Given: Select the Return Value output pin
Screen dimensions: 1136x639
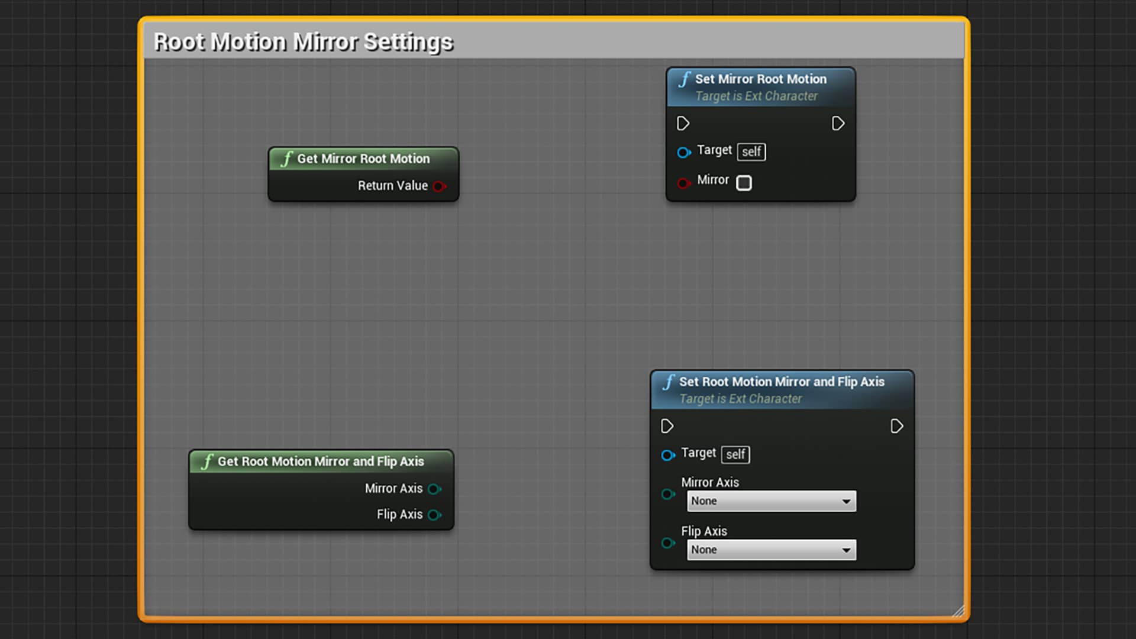Looking at the screenshot, I should (440, 186).
